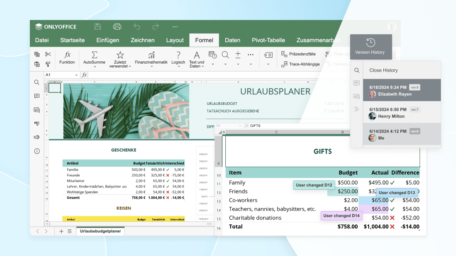Click the Print icon in title bar
Image resolution: width=456 pixels, height=256 pixels.
click(117, 27)
